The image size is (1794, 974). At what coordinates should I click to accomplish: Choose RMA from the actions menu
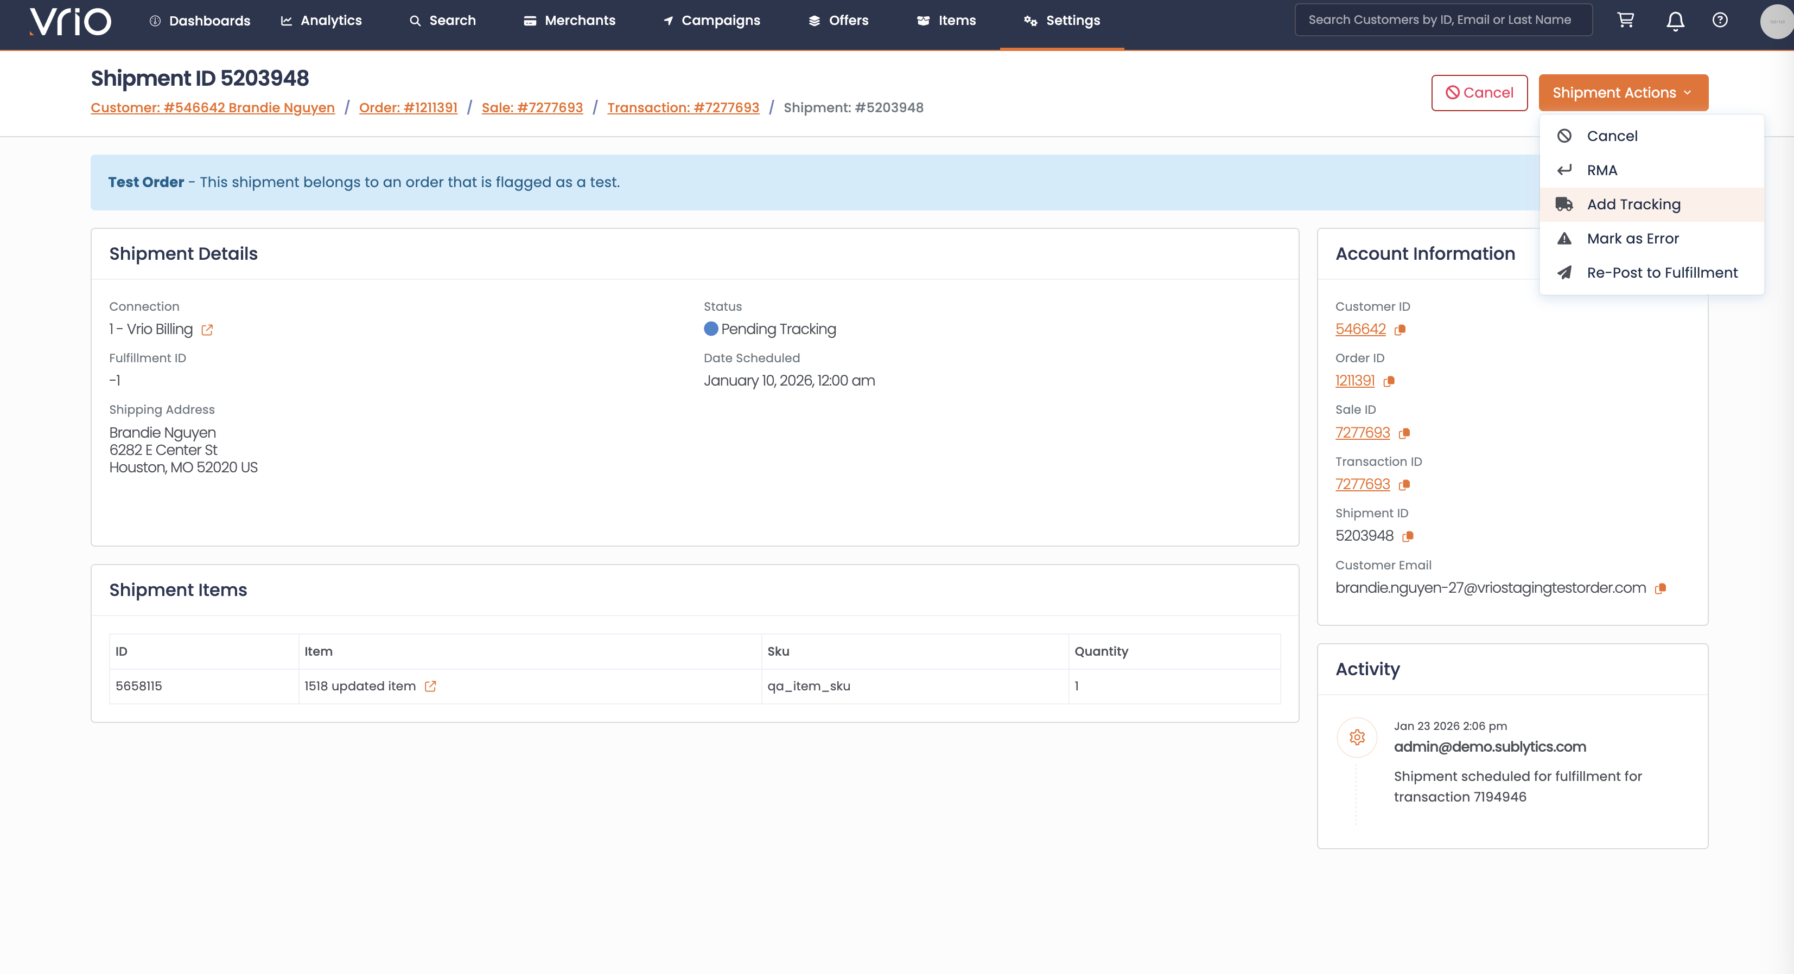(1602, 171)
